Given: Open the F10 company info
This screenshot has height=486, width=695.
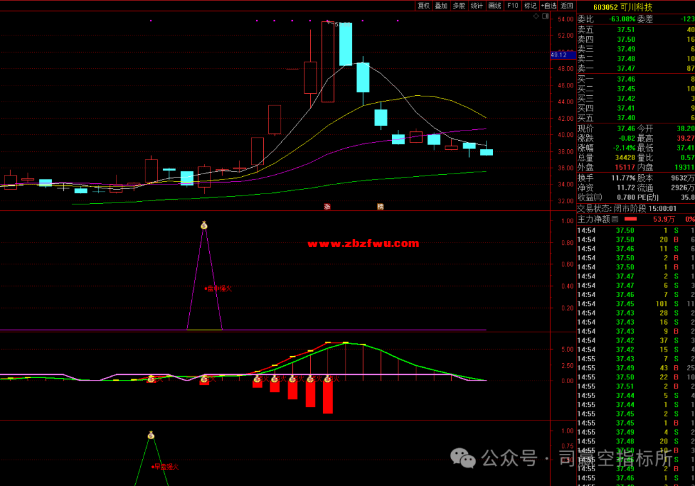Looking at the screenshot, I should click(513, 6).
